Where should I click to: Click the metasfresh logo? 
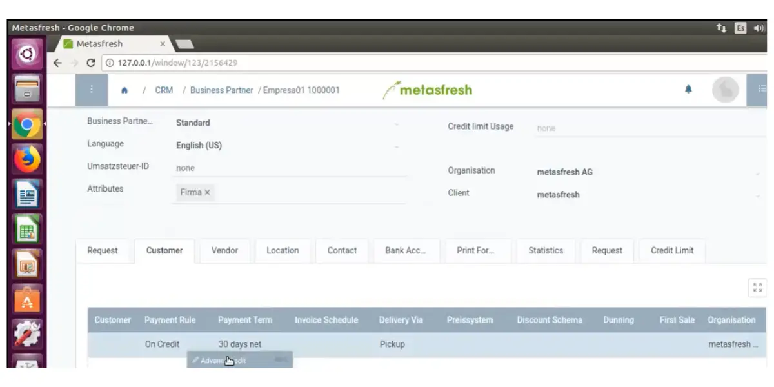coord(427,90)
